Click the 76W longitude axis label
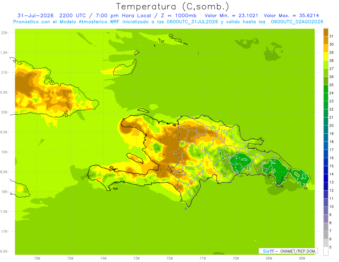 [x=37, y=258]
